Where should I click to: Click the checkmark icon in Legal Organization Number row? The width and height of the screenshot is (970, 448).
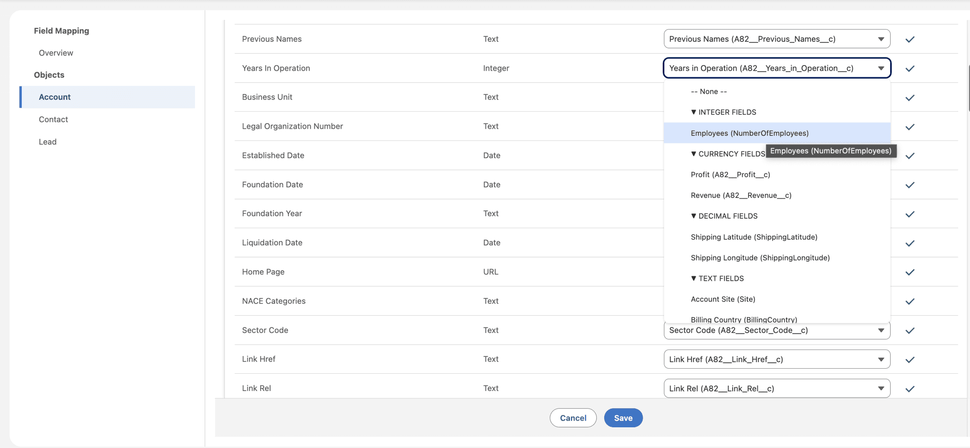[x=910, y=127]
